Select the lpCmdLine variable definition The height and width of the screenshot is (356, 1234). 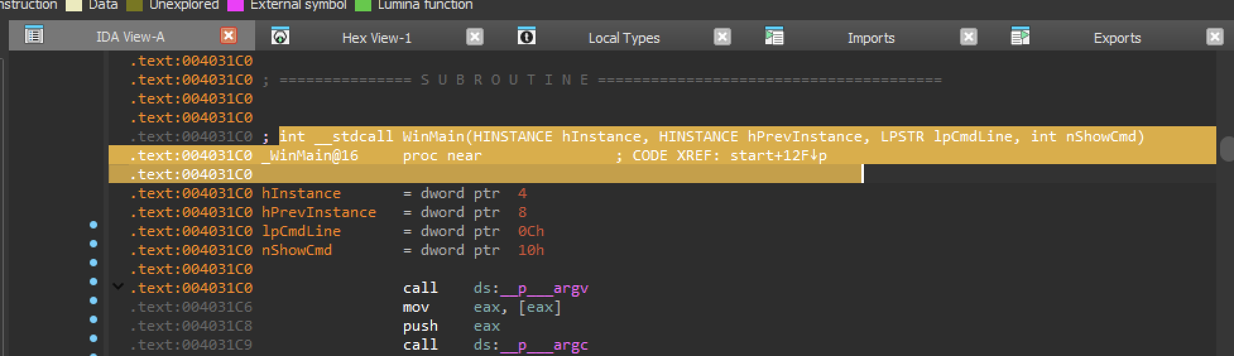301,231
